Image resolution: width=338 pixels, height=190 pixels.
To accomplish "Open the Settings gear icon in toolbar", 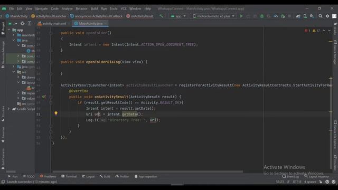I will 327,16.
